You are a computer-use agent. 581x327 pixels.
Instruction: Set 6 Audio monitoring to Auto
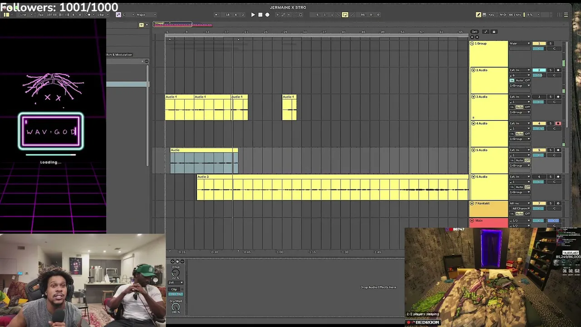(519, 187)
